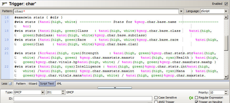Open the Language zScript dropdown
The image size is (230, 103).
[226, 11]
